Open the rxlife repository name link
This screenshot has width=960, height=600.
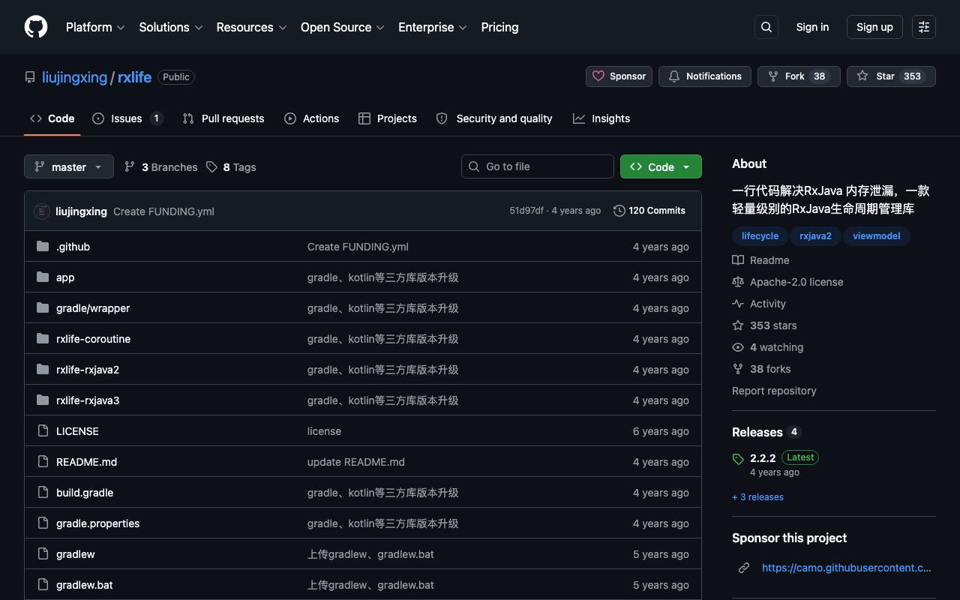tap(134, 77)
